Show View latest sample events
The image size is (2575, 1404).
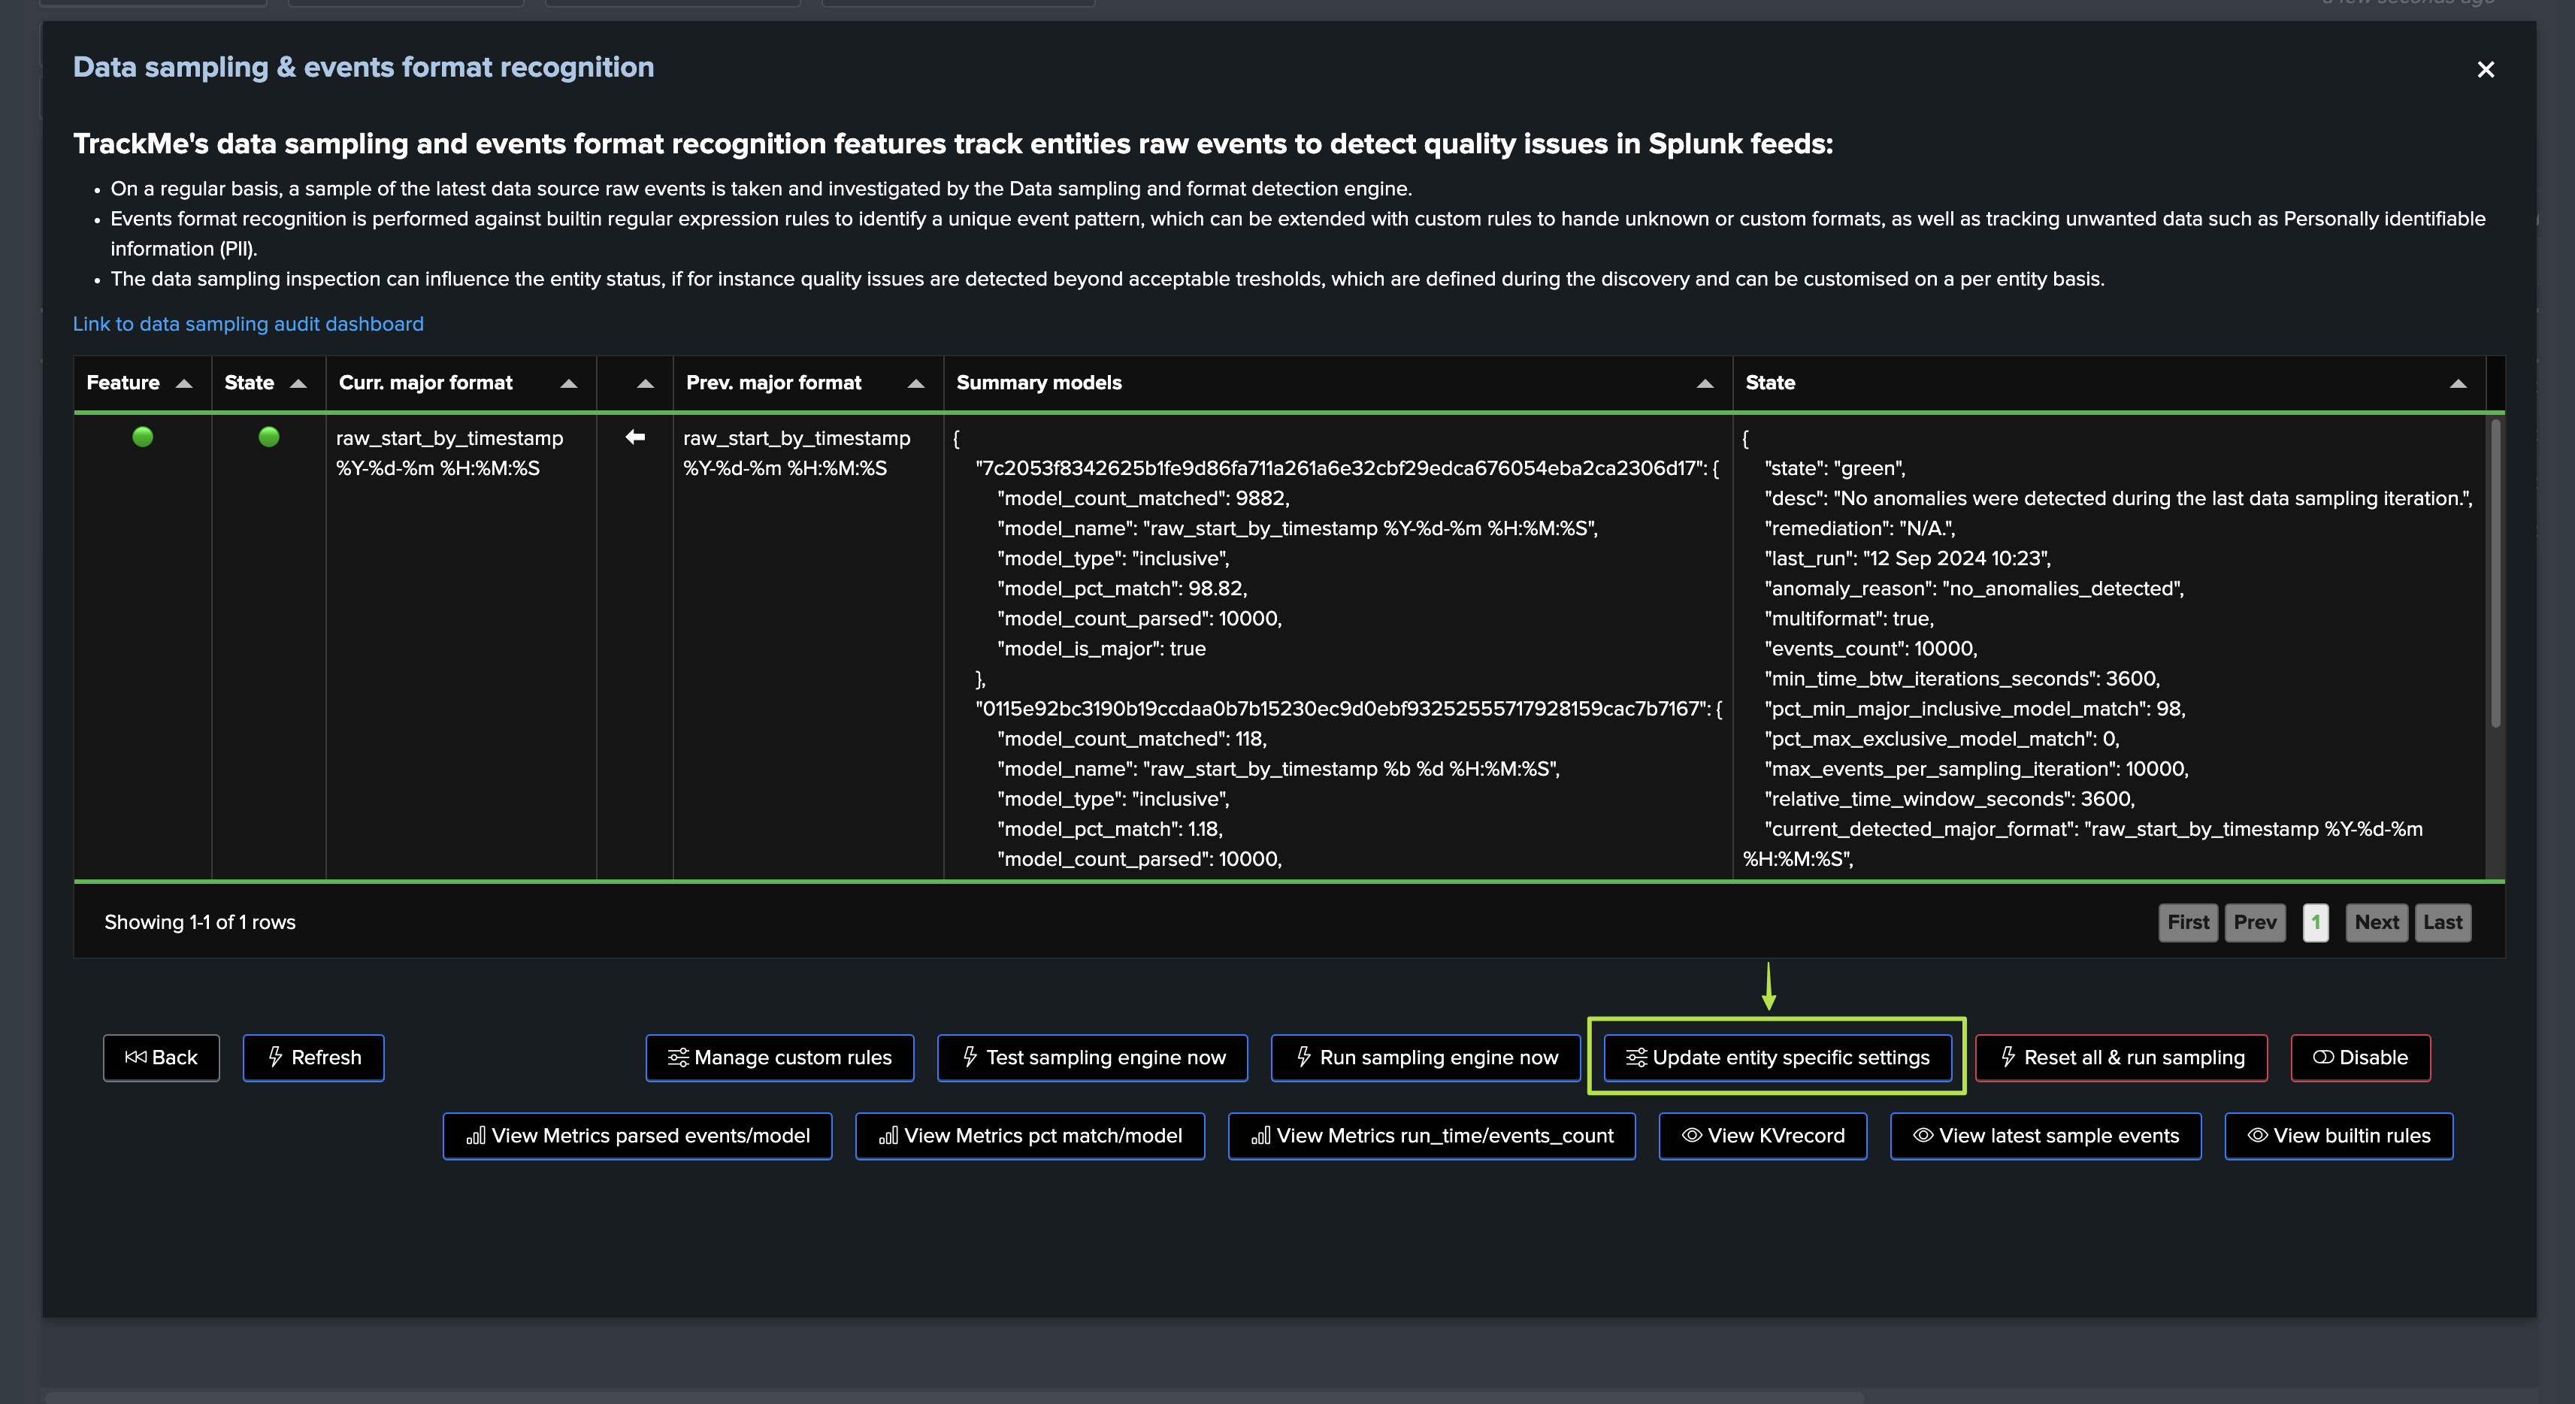(2044, 1135)
